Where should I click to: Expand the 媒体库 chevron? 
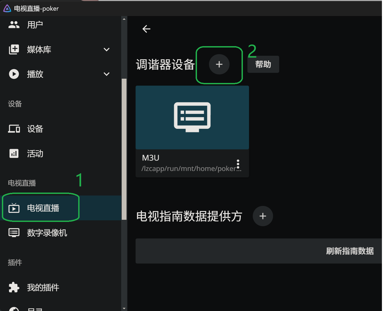coord(106,50)
